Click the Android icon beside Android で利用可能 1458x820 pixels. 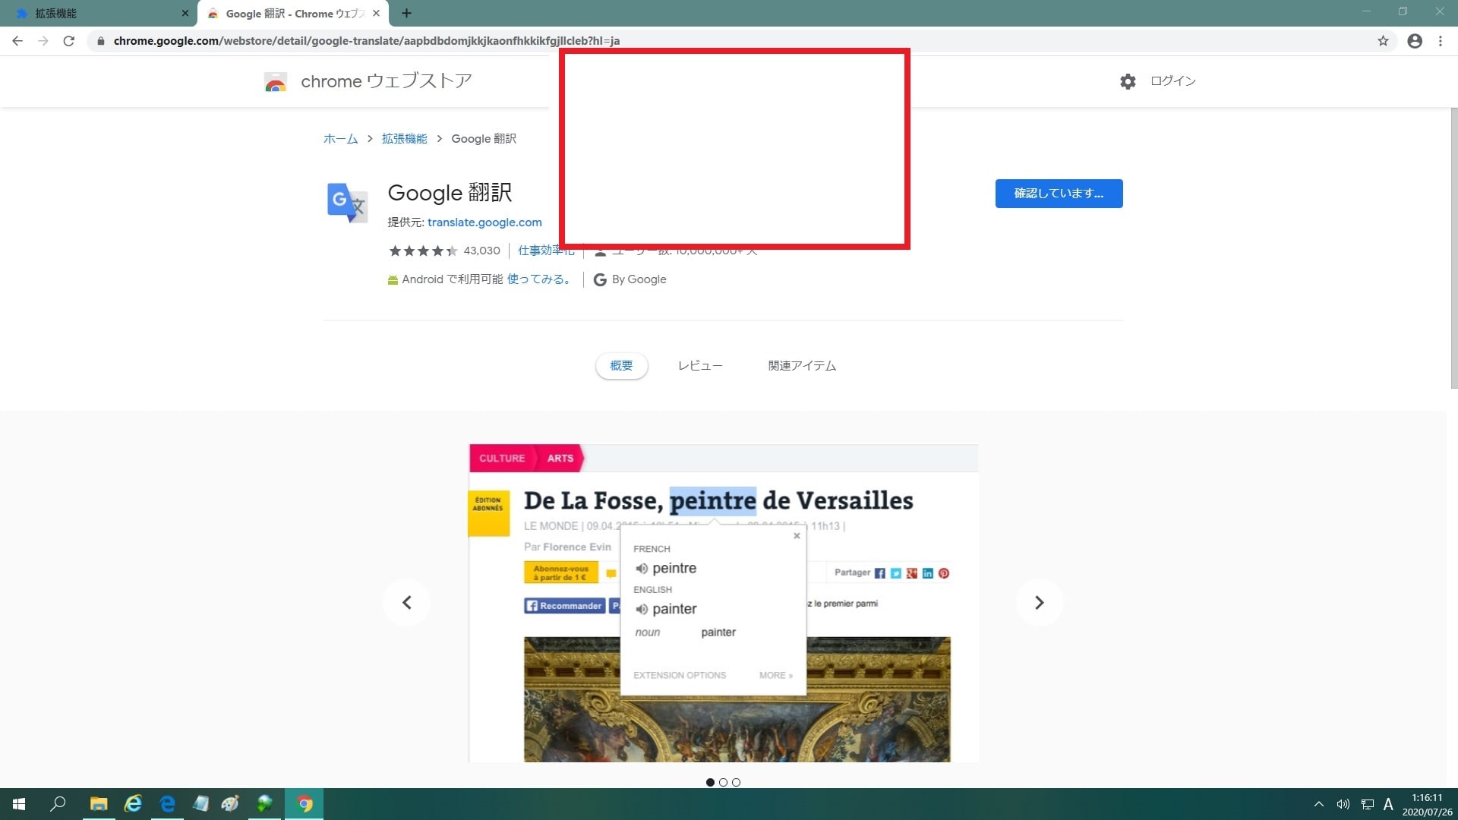[393, 280]
